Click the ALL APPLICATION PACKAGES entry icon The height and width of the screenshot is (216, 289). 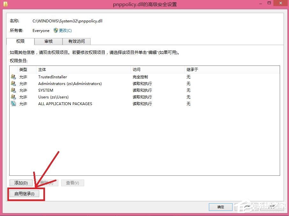tap(13, 104)
